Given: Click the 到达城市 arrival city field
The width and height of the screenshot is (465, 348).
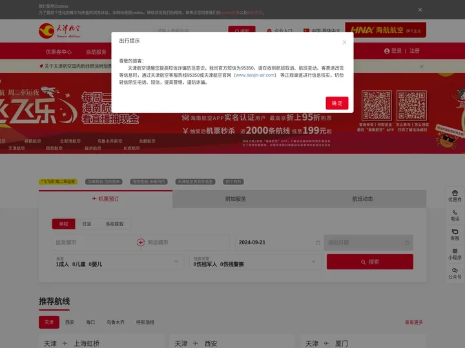Looking at the screenshot, I should [x=187, y=242].
